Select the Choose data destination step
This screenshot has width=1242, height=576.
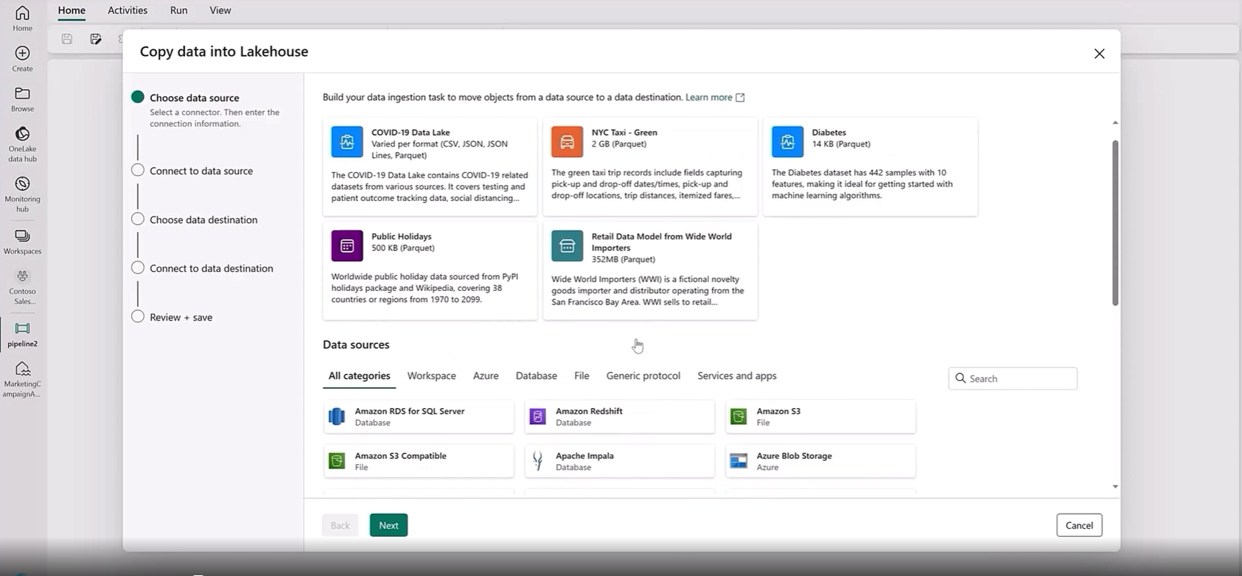[x=203, y=219]
